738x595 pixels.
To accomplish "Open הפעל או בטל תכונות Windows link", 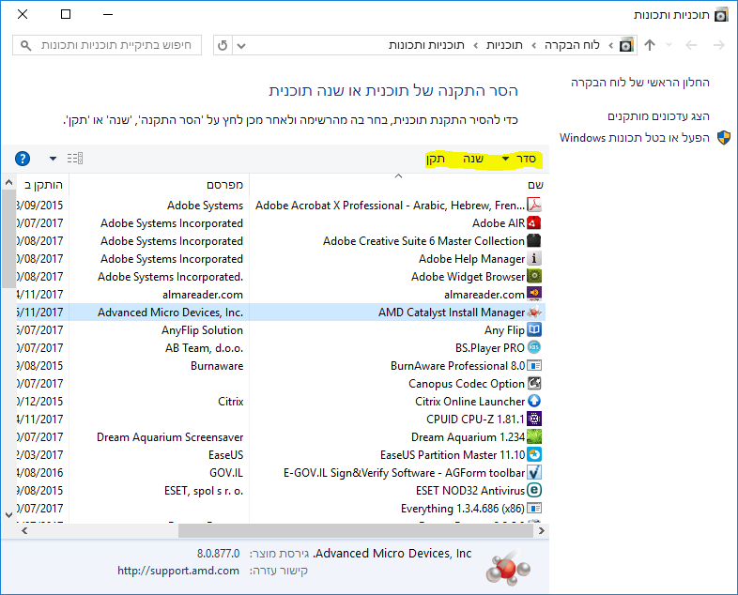I will click(x=635, y=138).
